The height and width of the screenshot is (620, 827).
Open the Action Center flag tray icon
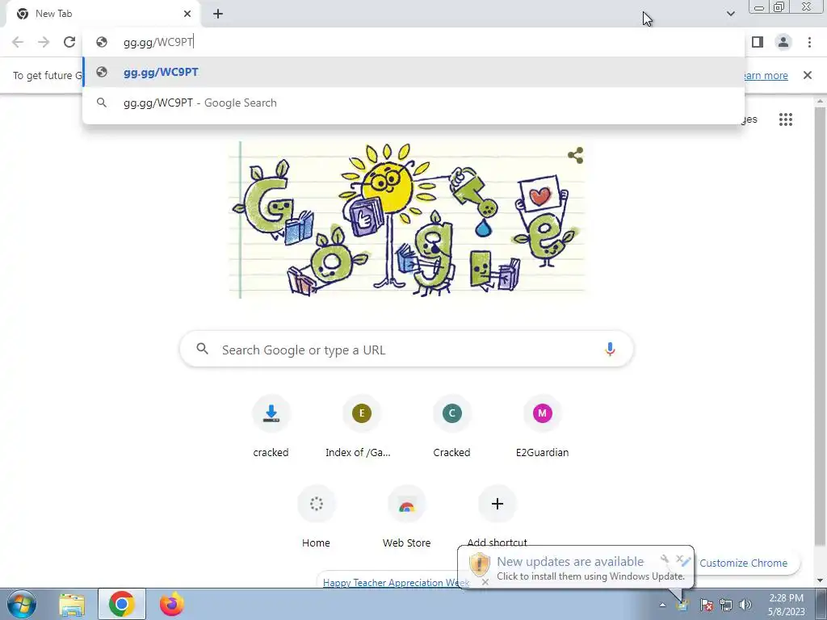(x=707, y=605)
